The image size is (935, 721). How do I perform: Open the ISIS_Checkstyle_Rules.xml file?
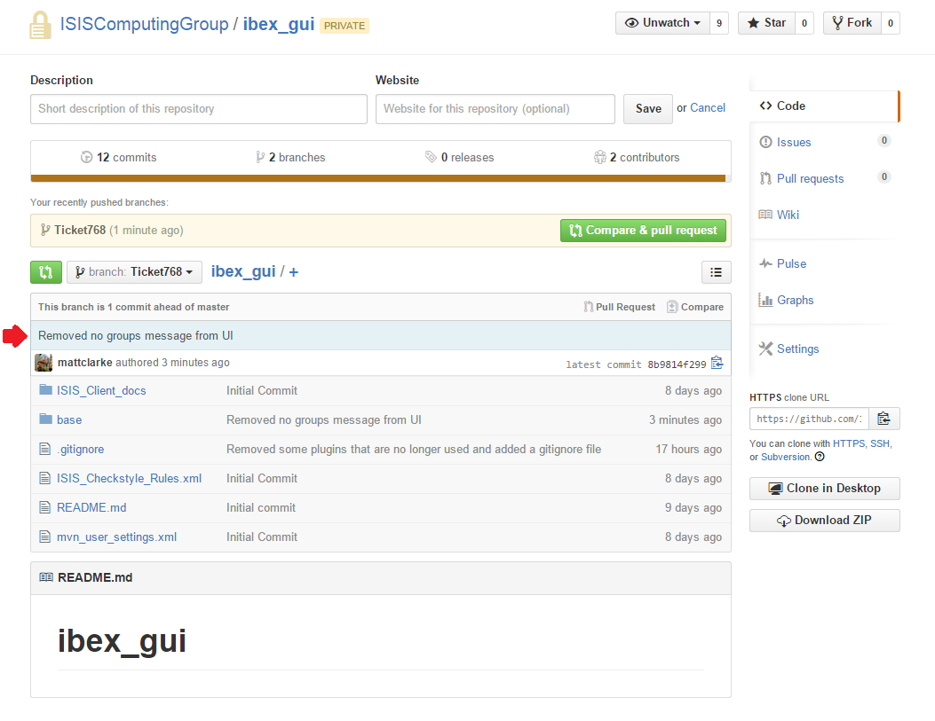click(x=129, y=478)
